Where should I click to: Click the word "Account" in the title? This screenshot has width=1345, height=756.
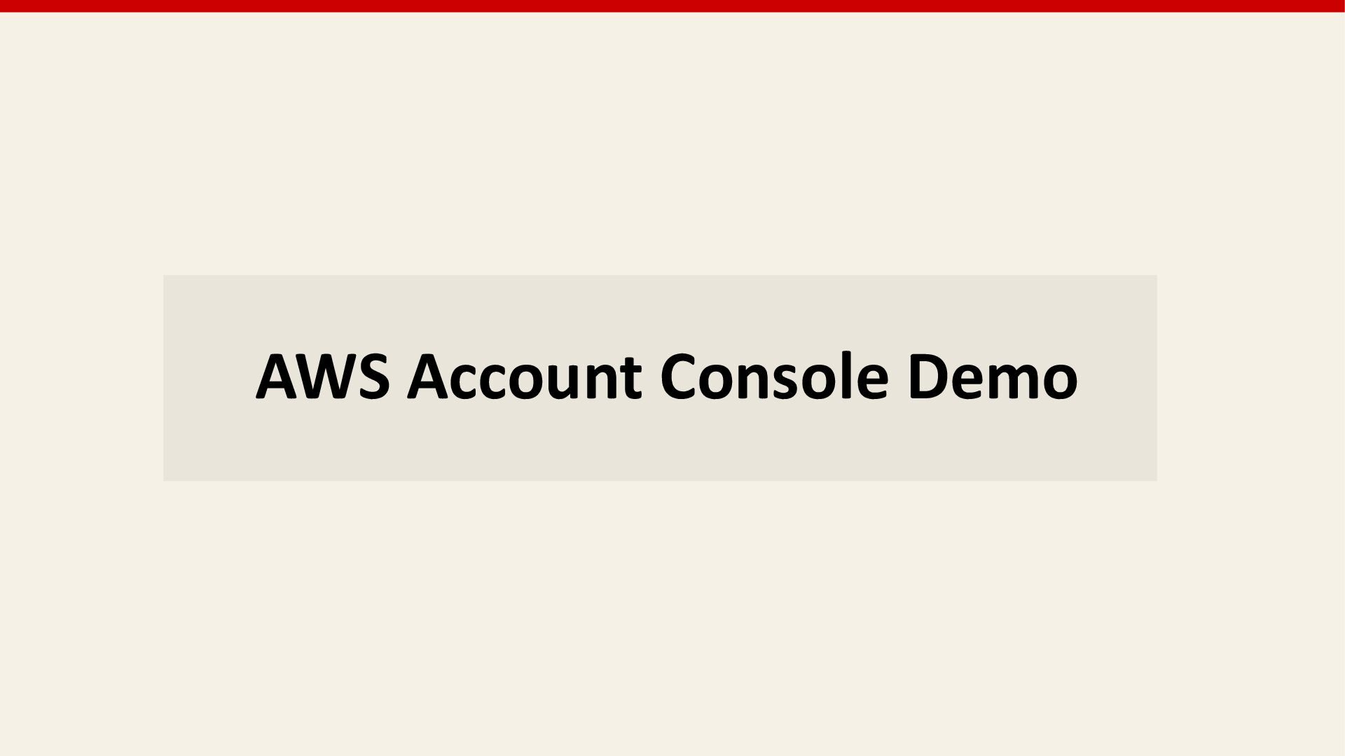[524, 377]
